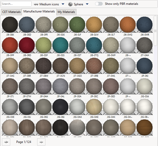Image resolution: width=158 pixels, height=146 pixels.
Task: Select the dark blue ,0F-06J material
Action: 144,66
